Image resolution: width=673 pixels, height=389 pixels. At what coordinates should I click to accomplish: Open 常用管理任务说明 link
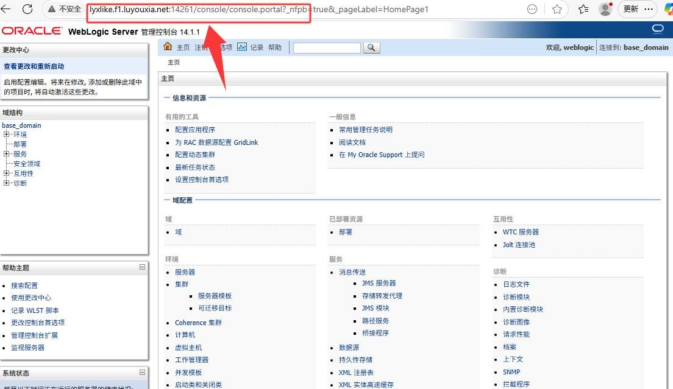coord(366,130)
